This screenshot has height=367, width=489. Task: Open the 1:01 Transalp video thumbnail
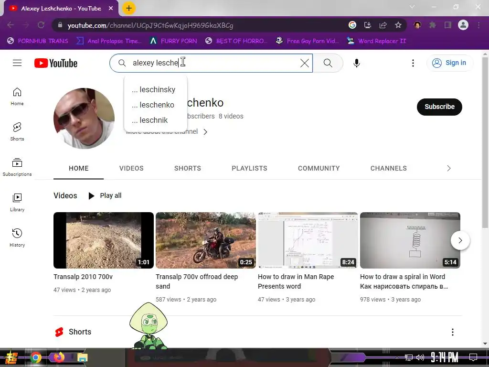point(104,240)
